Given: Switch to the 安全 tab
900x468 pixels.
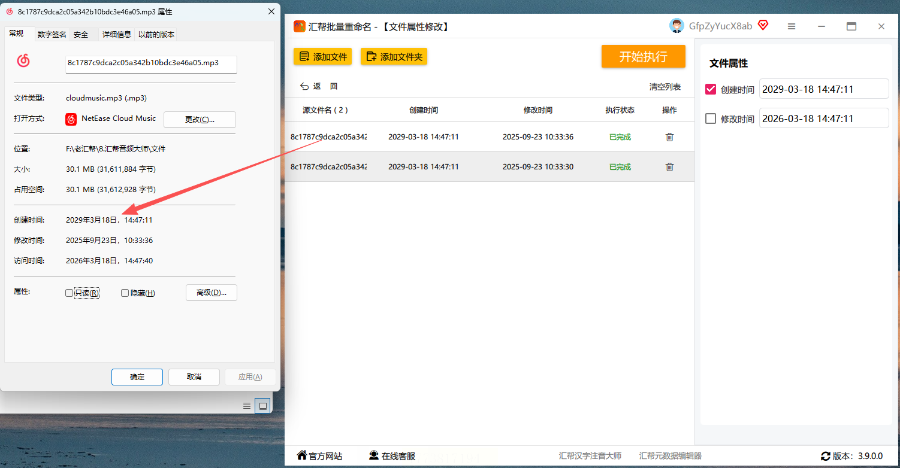Looking at the screenshot, I should coord(81,35).
